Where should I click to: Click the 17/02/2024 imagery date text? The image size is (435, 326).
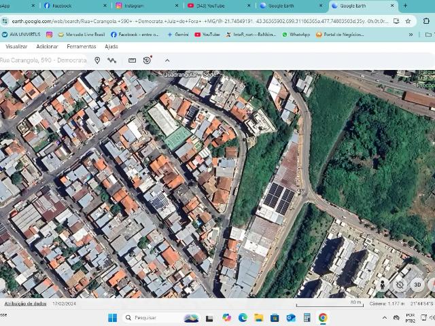tap(64, 304)
